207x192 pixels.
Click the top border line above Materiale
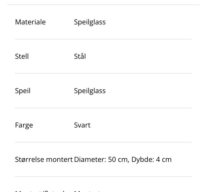[103, 5]
